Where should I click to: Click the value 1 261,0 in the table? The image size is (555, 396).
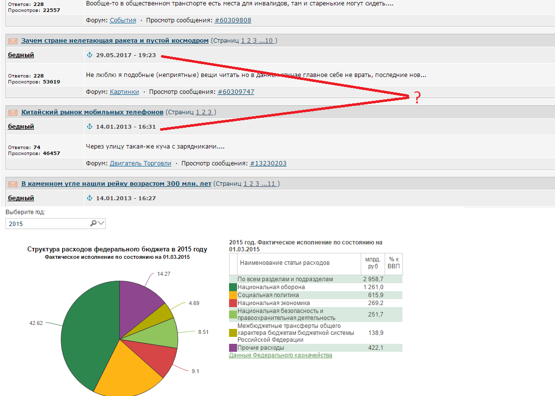[373, 287]
